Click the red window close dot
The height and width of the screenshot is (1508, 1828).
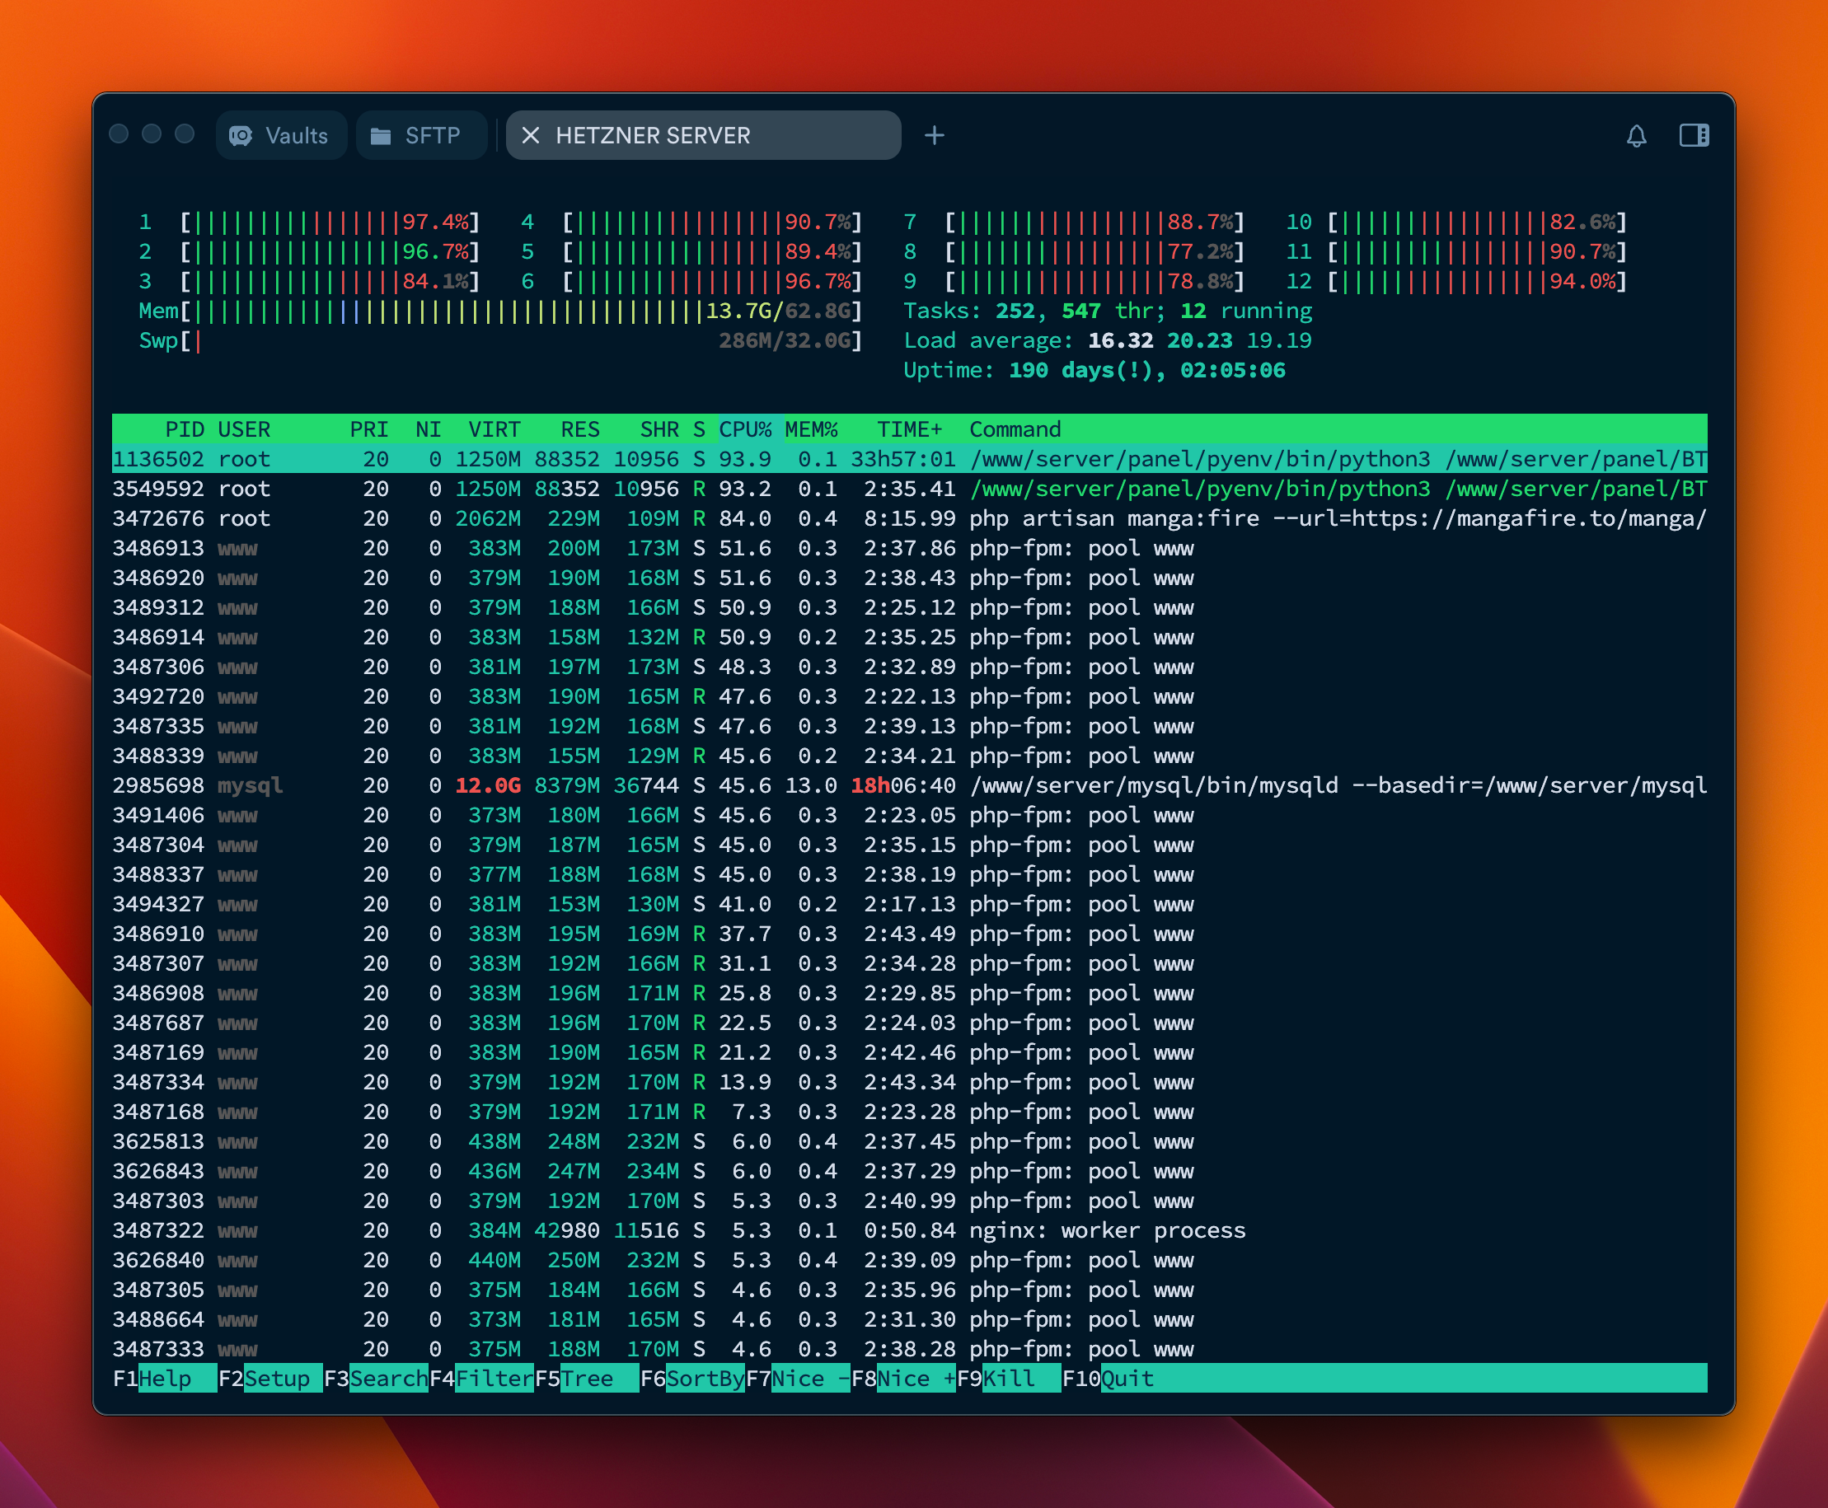pos(119,133)
